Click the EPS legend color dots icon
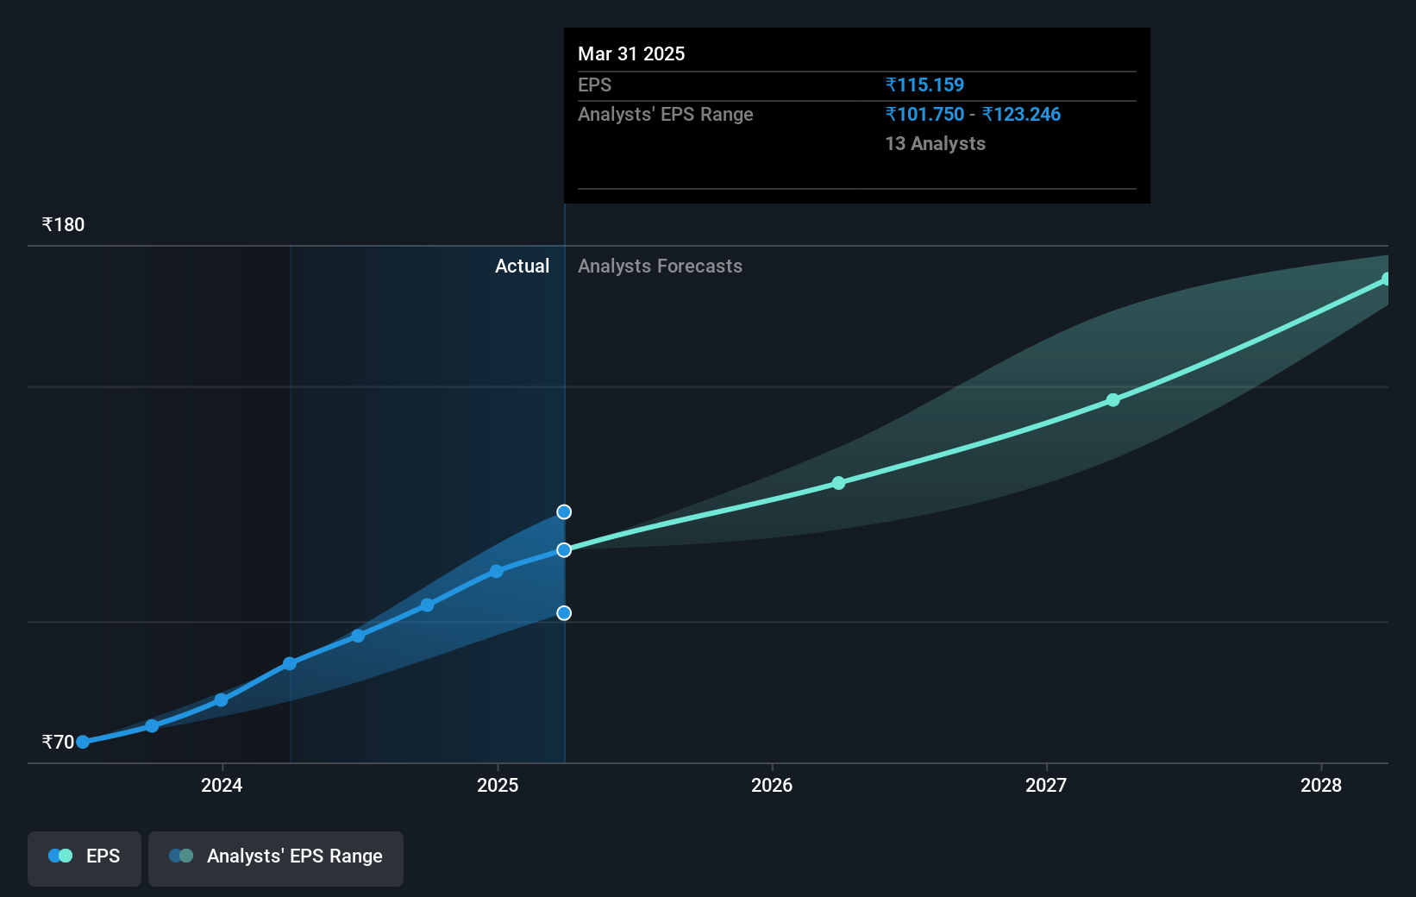Screen dimensions: 1416x897 point(60,856)
